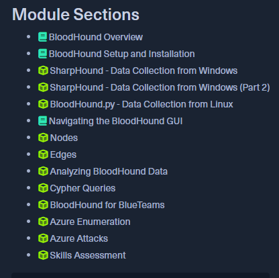Click the book icon next to BloodHound Setup and Installation
Image resolution: width=279 pixels, height=278 pixels.
(x=42, y=54)
